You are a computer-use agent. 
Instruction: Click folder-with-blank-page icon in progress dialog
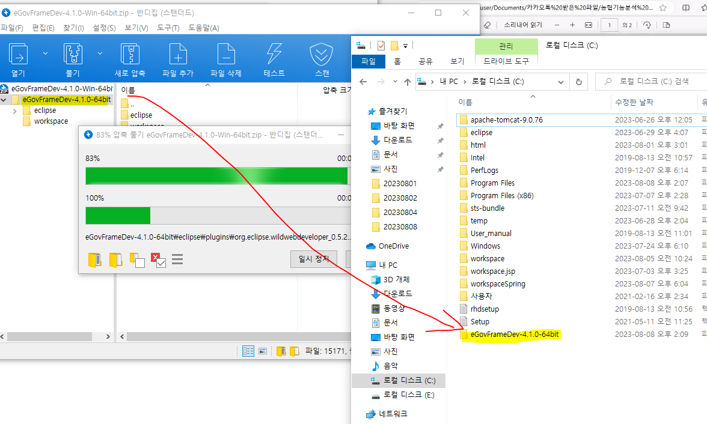point(137,260)
